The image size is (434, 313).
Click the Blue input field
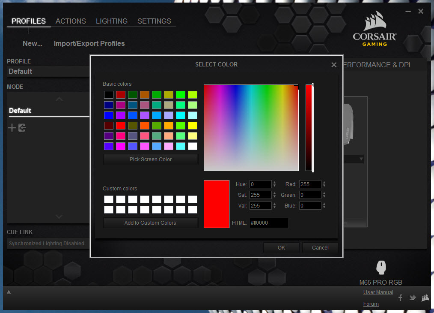coord(310,205)
